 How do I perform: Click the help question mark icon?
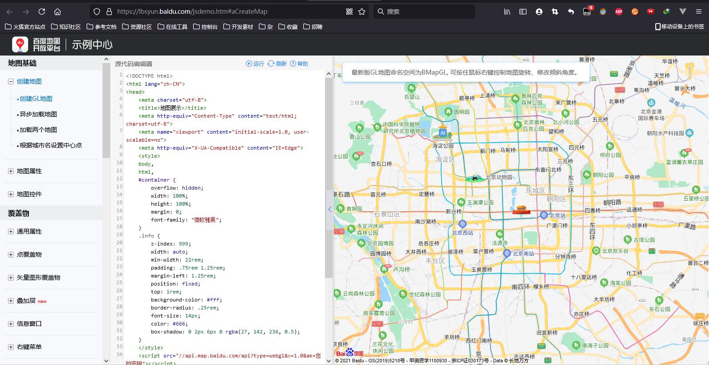coord(293,63)
